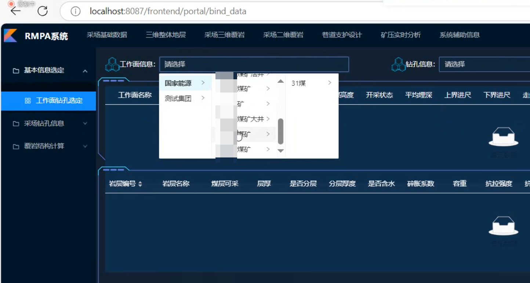Viewport: 530px width, 283px height.
Task: Sort by 岩层编号 using the sort arrows
Action: (140, 184)
